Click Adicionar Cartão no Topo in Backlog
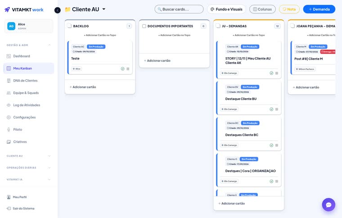342x218 pixels. [100, 35]
